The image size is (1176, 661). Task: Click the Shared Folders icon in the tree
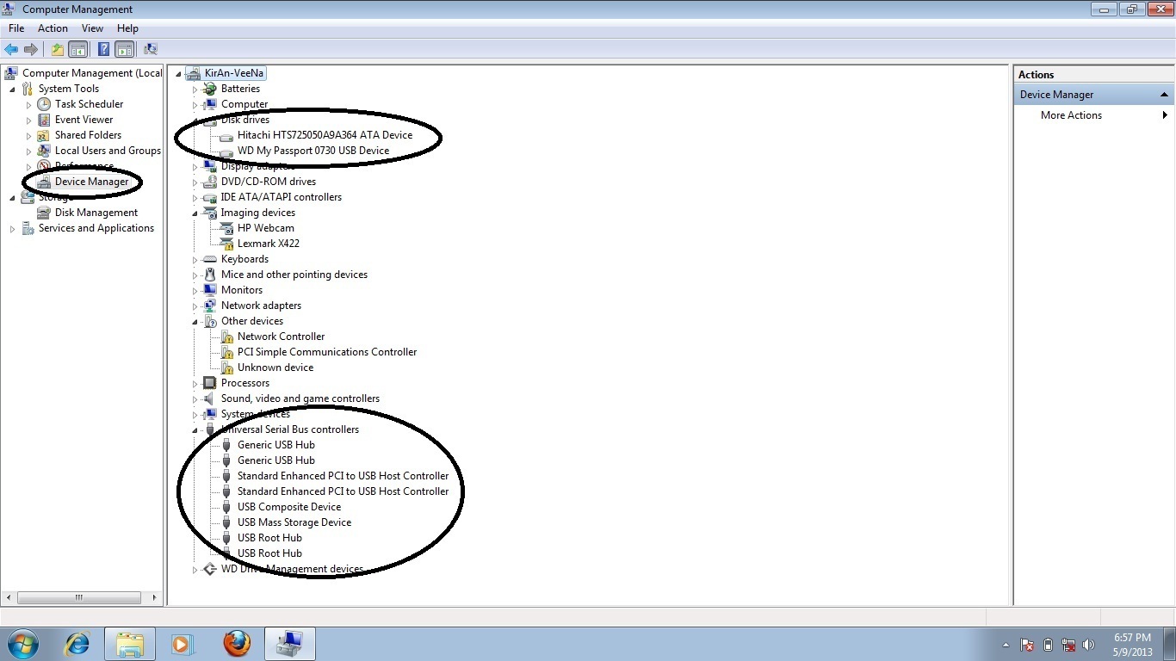[x=44, y=135]
